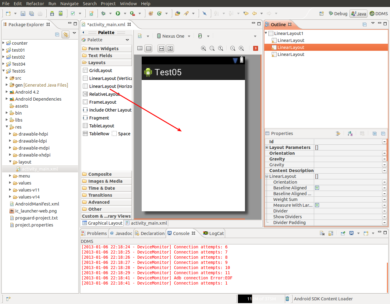The image size is (390, 304).
Task: Open the Navigate menu
Action: [69, 4]
